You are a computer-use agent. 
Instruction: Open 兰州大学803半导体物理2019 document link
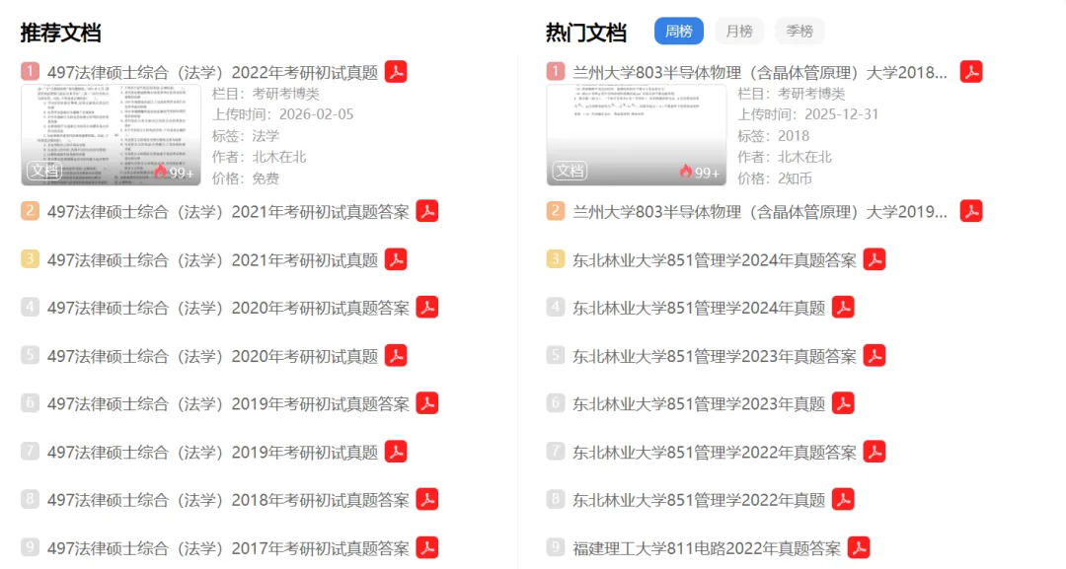click(x=759, y=212)
